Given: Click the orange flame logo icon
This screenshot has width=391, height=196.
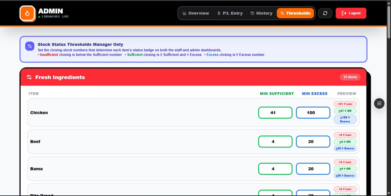Looking at the screenshot, I should pos(27,13).
